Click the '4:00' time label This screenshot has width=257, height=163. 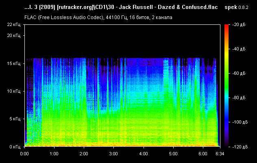144,154
